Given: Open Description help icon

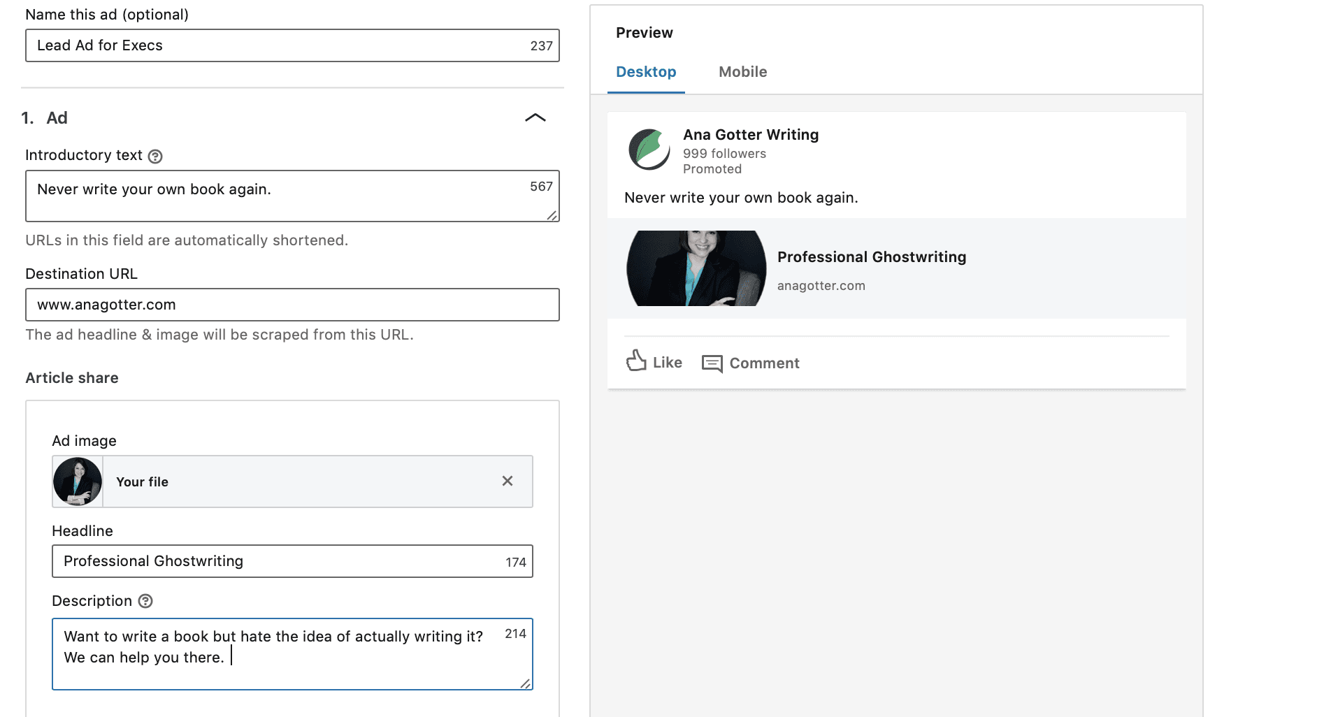Looking at the screenshot, I should pos(145,601).
